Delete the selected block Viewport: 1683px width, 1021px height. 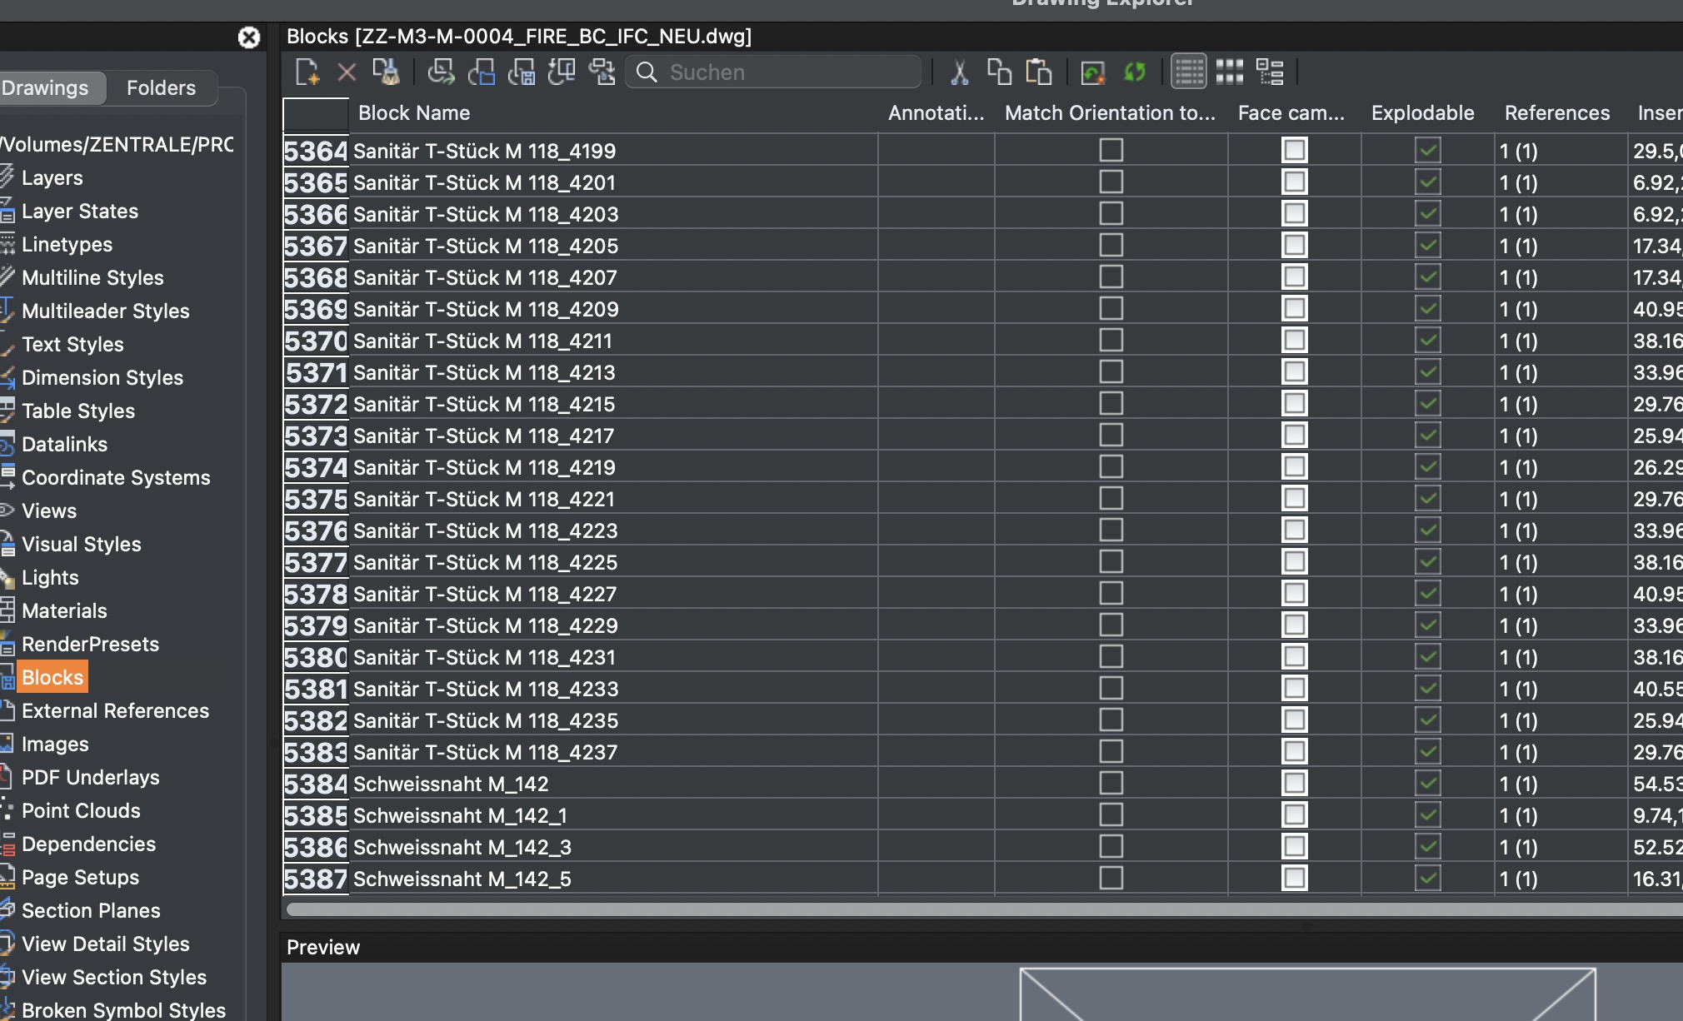click(x=347, y=72)
